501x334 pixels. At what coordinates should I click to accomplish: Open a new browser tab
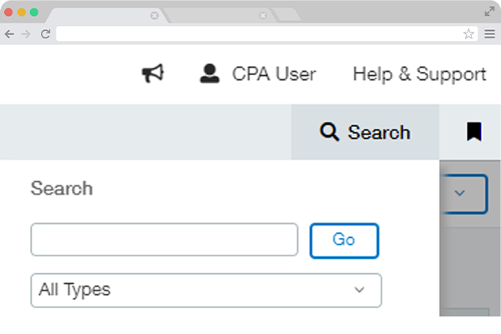pos(286,14)
